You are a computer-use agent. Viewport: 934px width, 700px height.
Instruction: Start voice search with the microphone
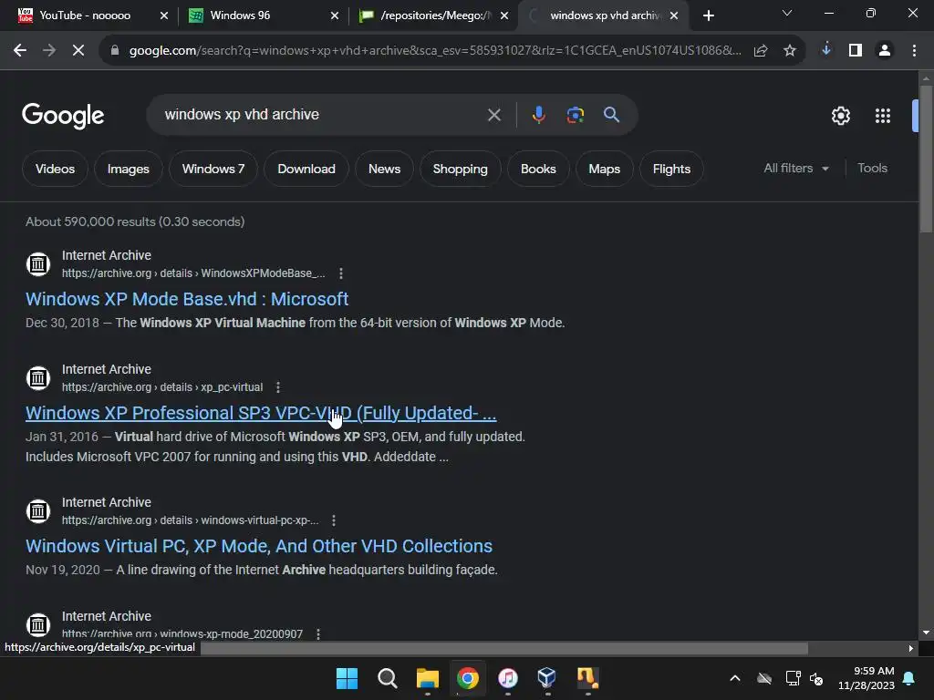click(538, 114)
